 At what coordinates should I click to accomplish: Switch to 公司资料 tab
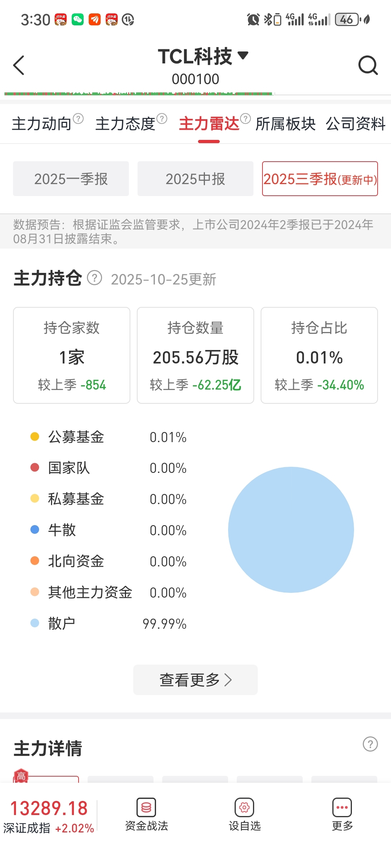[x=356, y=124]
